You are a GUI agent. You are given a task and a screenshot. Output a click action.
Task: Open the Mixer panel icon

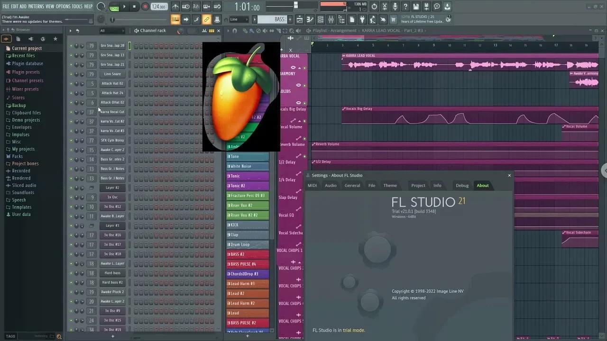point(331,19)
